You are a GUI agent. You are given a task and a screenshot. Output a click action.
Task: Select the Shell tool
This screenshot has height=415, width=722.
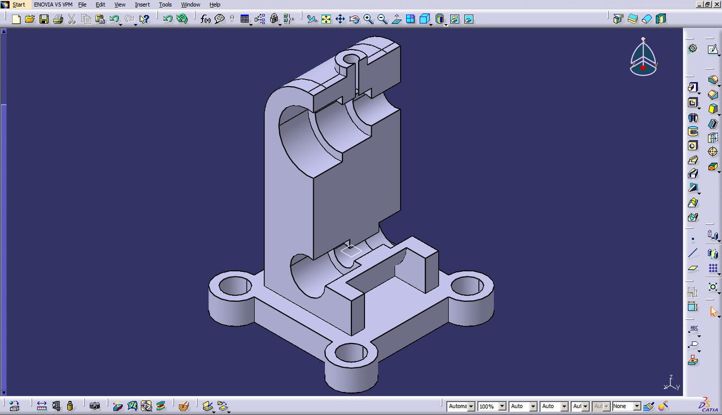pyautogui.click(x=713, y=123)
